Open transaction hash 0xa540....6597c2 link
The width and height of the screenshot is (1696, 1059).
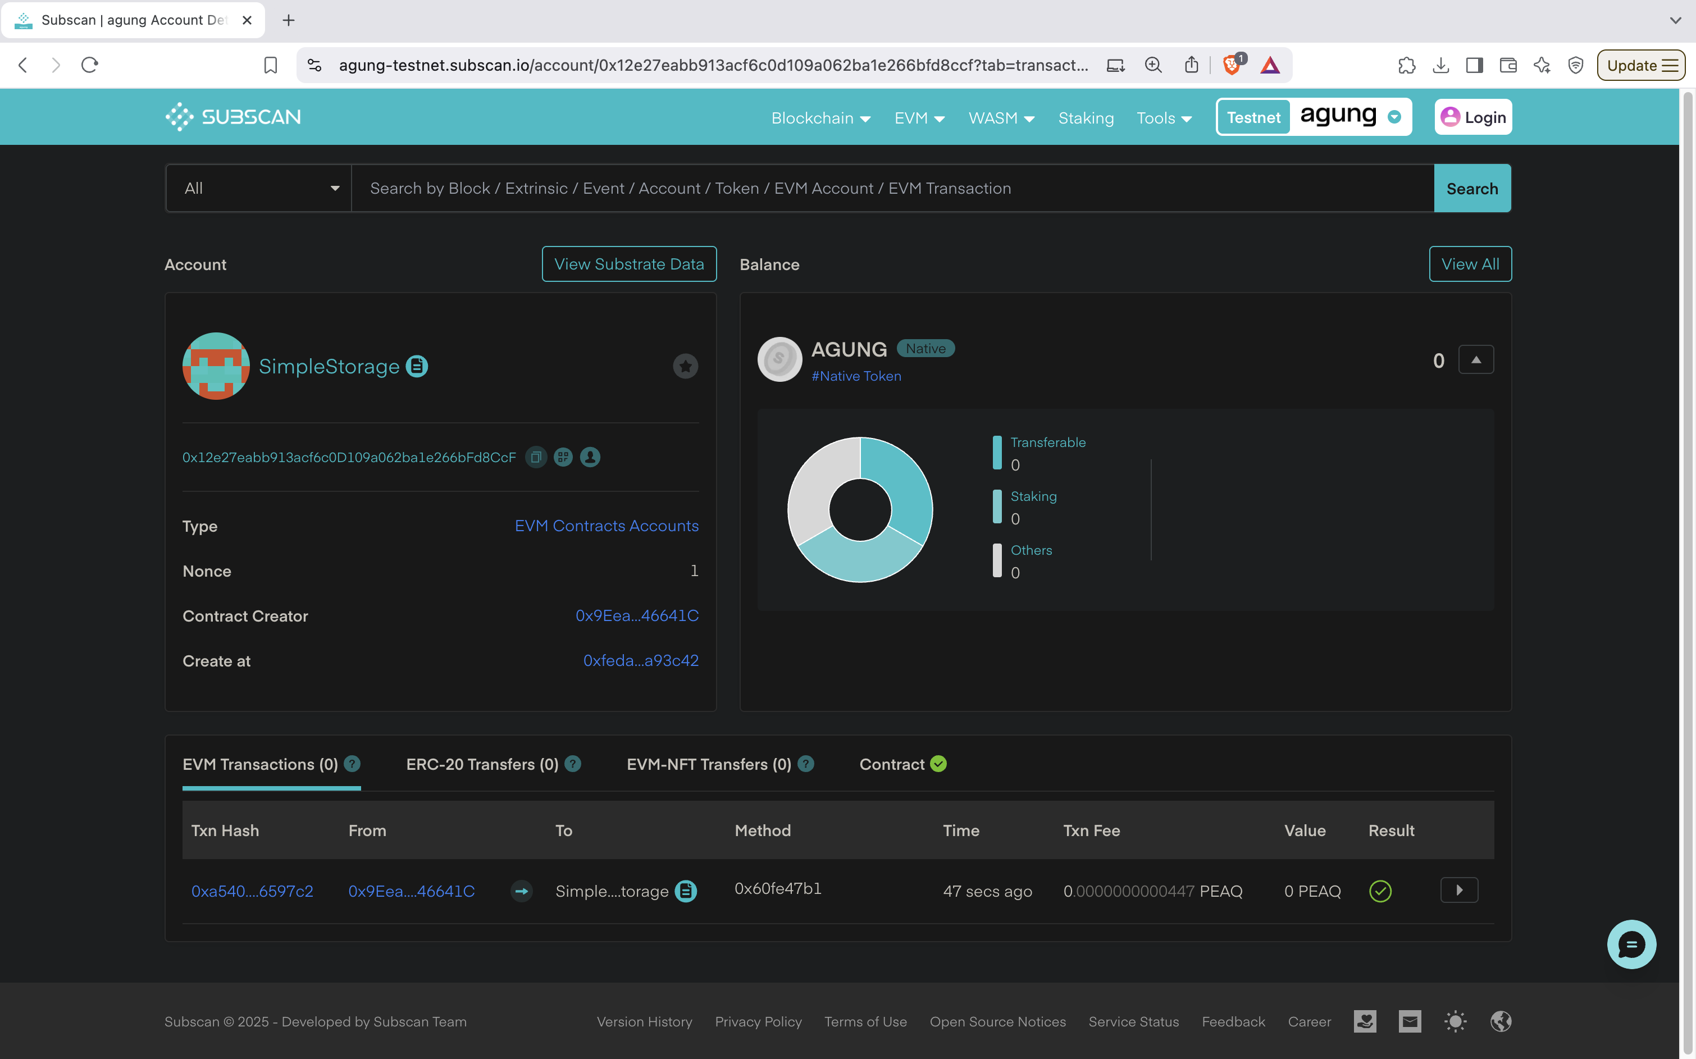(252, 891)
